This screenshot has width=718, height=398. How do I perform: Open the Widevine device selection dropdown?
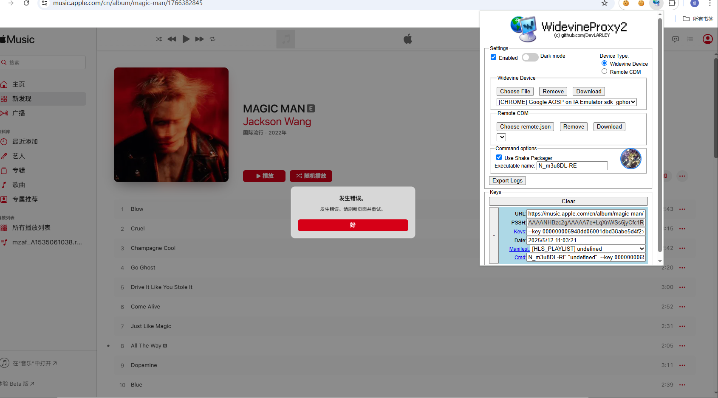click(566, 102)
